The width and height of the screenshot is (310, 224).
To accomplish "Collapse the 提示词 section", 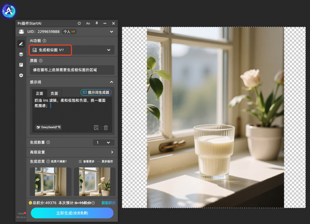I will pyautogui.click(x=111, y=82).
